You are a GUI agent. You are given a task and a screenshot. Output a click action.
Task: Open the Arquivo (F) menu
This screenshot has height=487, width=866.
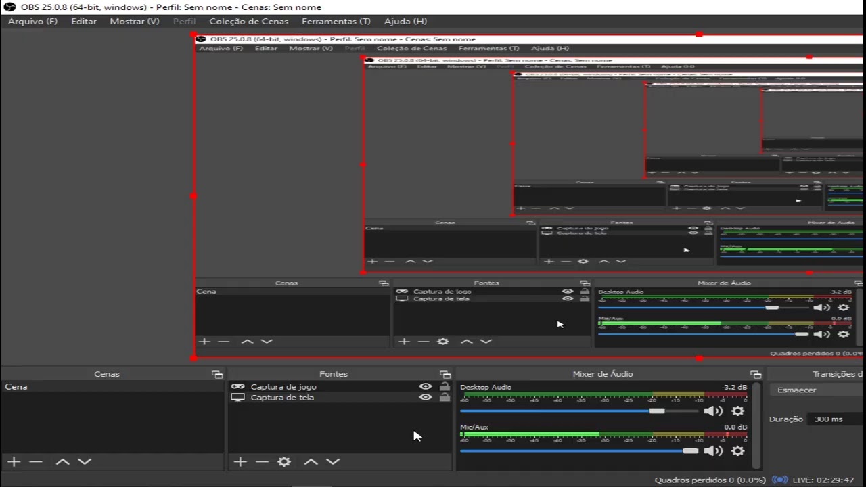[32, 22]
